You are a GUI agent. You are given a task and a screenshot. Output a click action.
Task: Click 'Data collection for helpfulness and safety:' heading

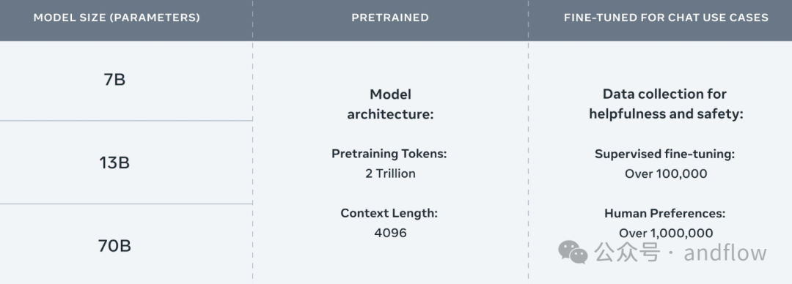(666, 104)
